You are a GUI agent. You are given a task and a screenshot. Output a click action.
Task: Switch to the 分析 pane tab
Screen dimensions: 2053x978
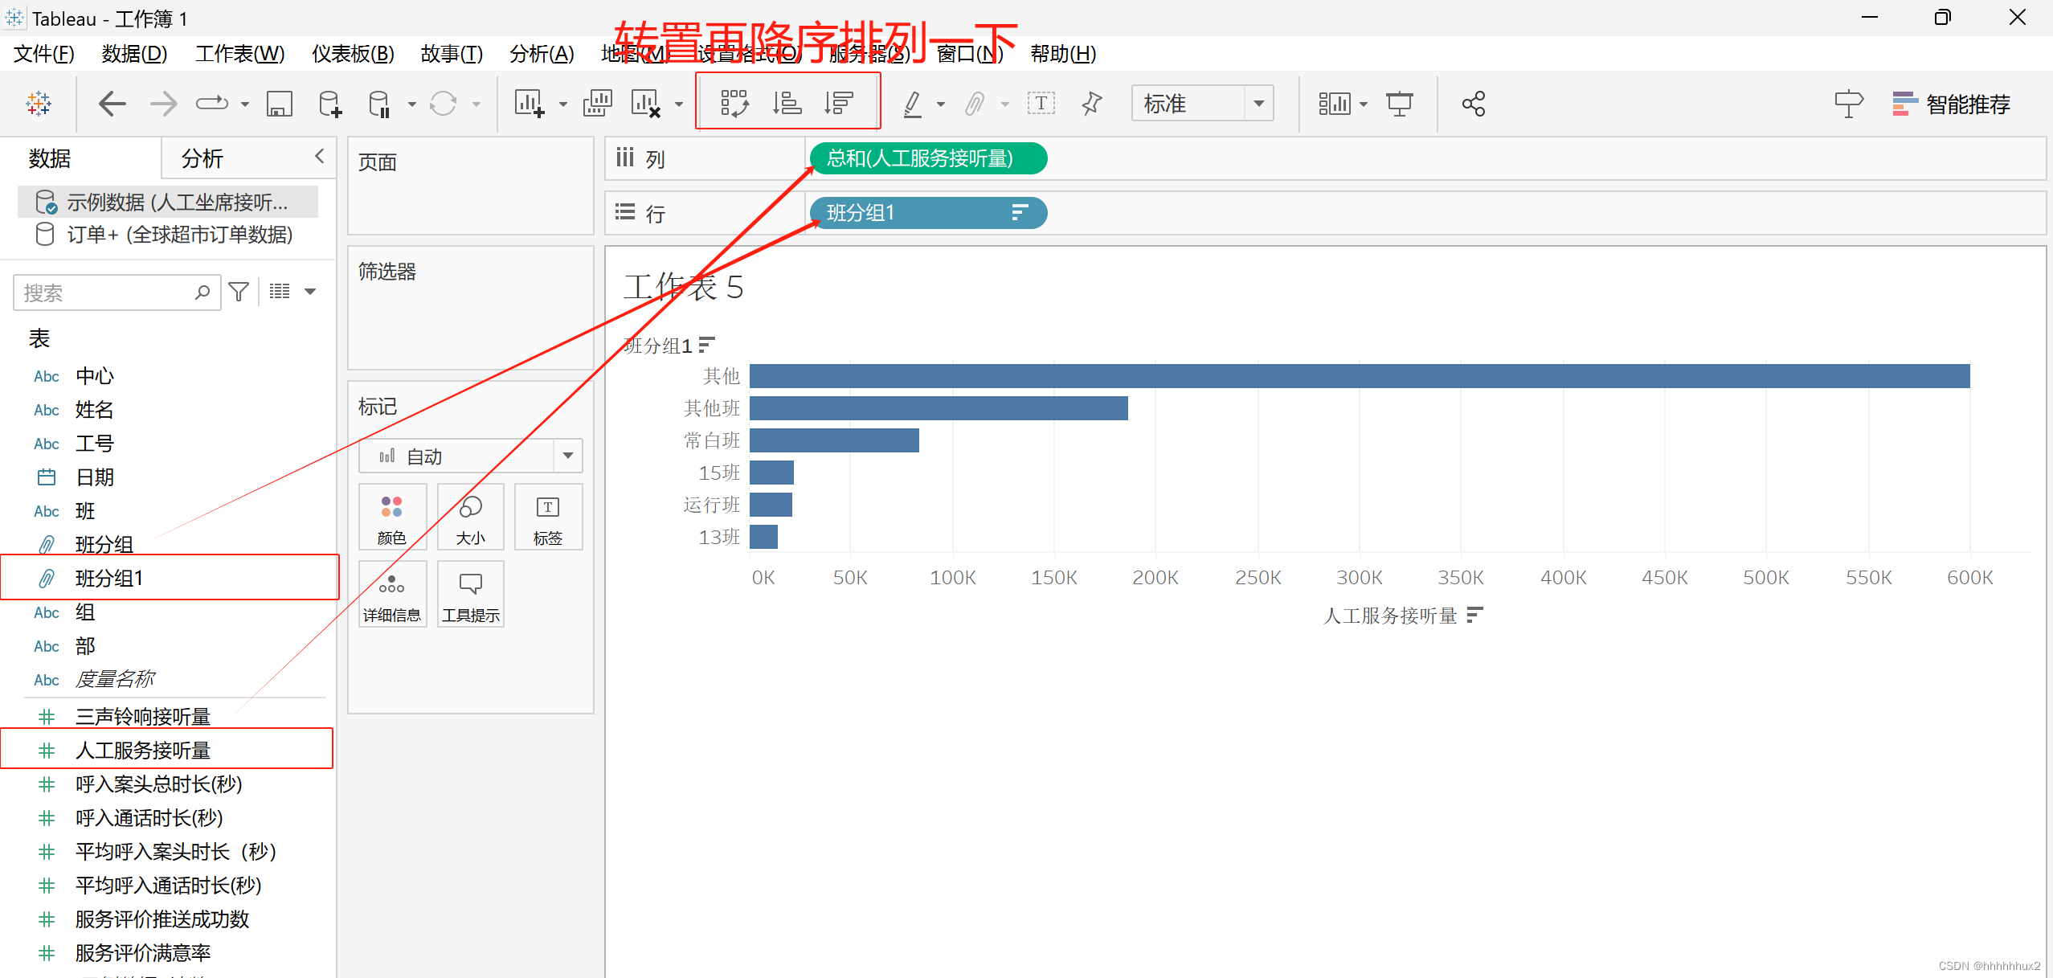[x=202, y=158]
